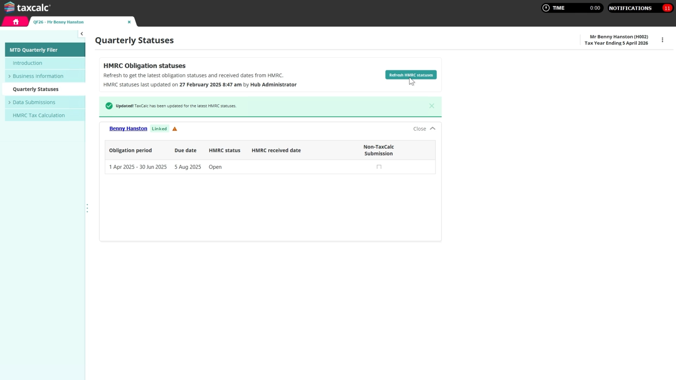Collapse the Benny Hanston panel chevron
Screen dimensions: 676x380
coord(433,129)
